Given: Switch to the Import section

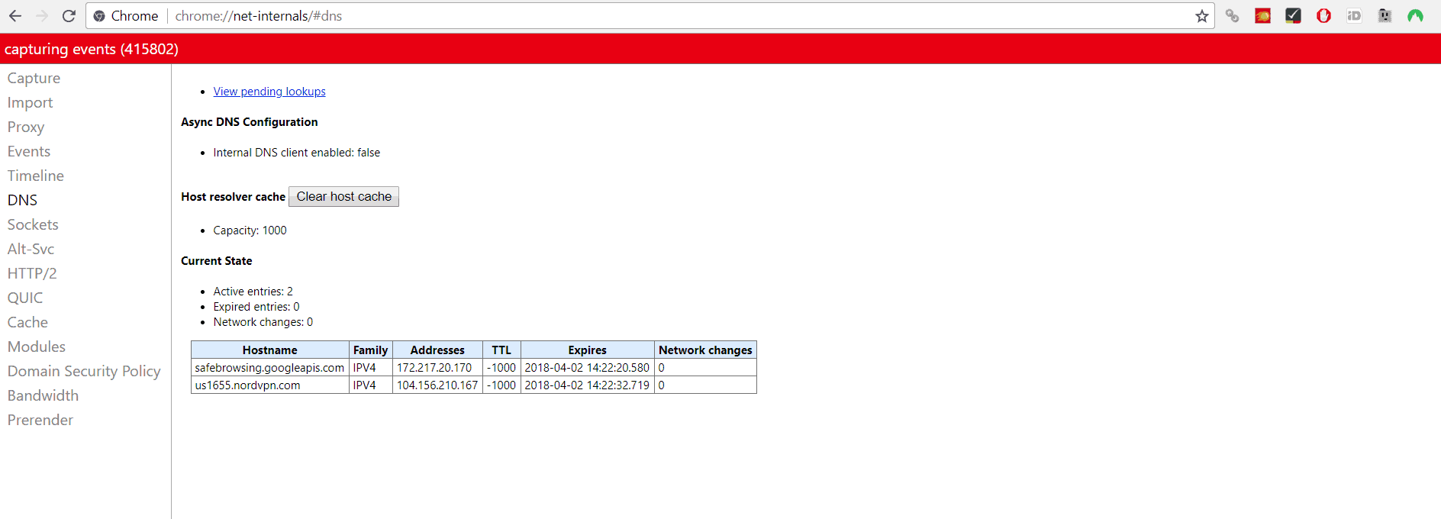Looking at the screenshot, I should tap(30, 102).
